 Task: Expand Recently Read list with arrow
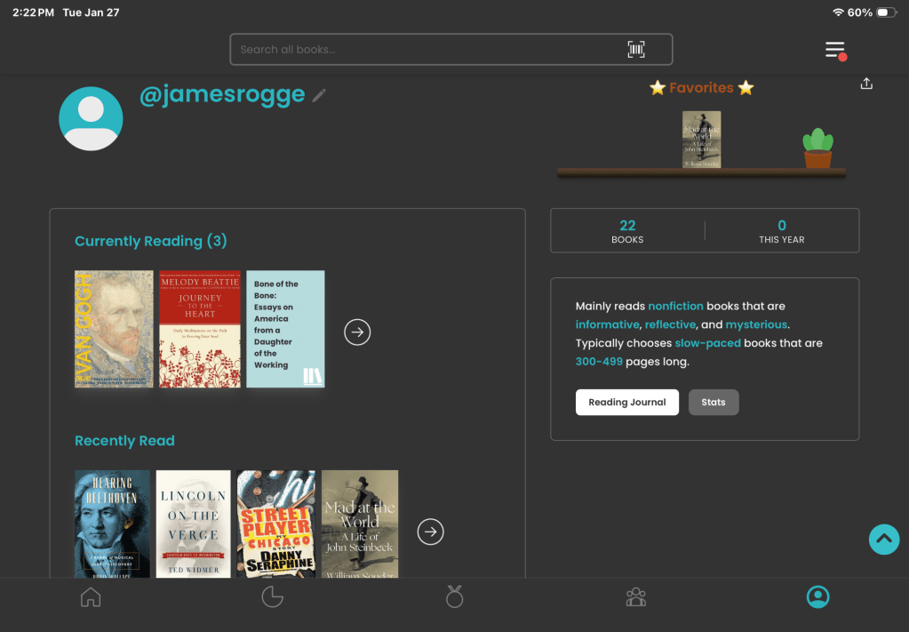pyautogui.click(x=430, y=532)
